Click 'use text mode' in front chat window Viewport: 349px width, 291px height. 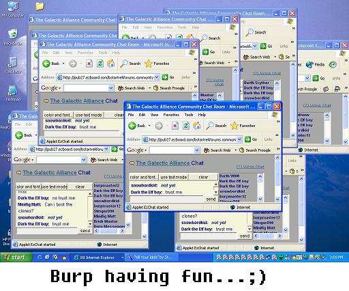click(173, 177)
